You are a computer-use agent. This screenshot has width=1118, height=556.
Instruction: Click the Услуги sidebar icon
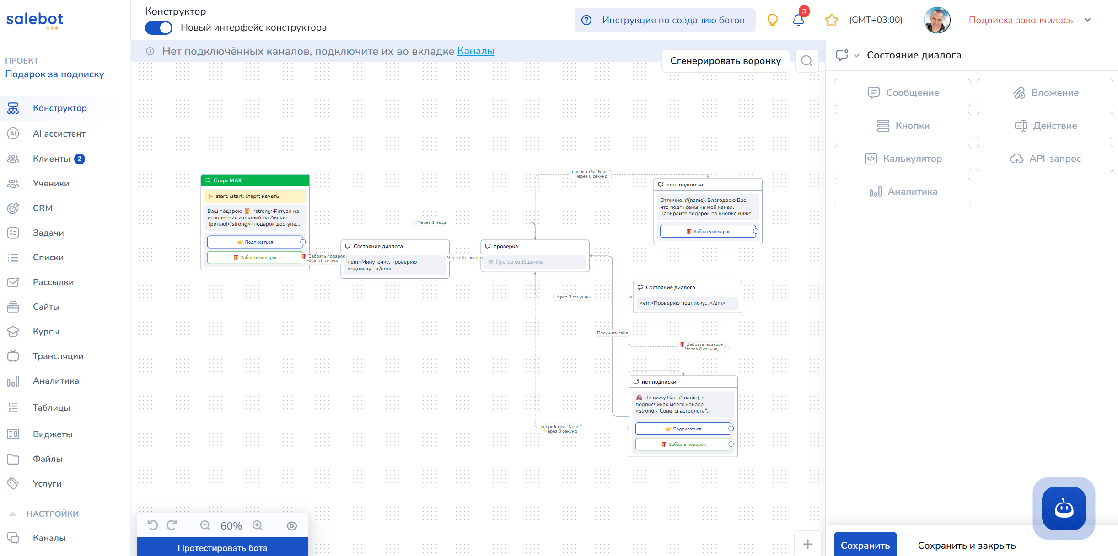point(13,483)
